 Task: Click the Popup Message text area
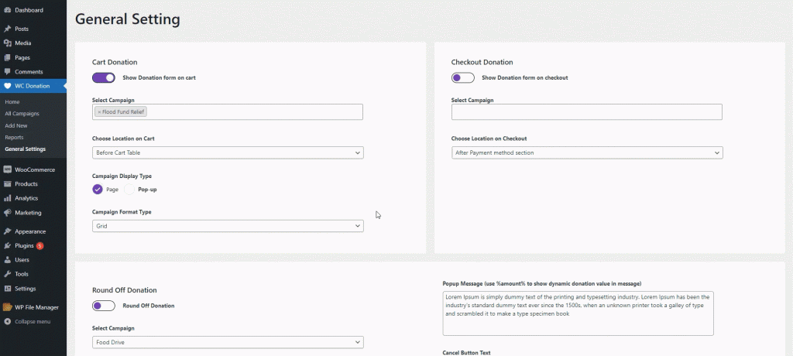pos(578,313)
